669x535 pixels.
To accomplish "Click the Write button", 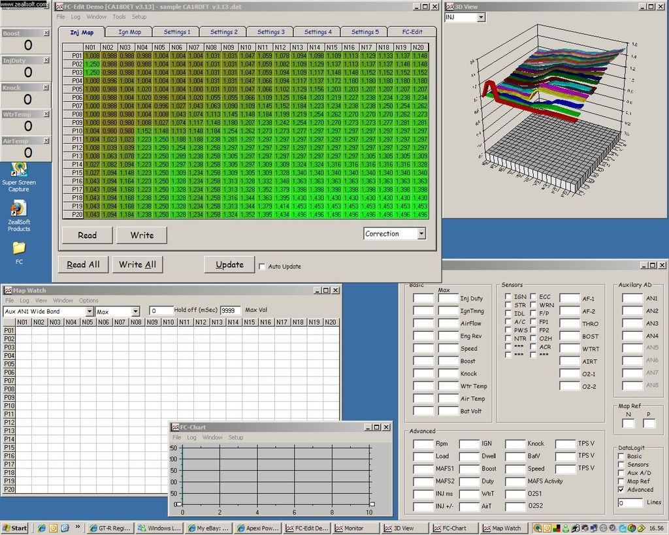I will click(142, 235).
